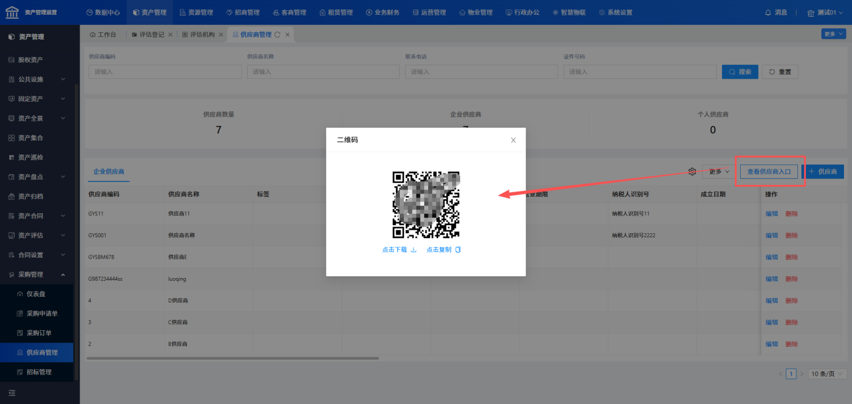Screen dimensions: 852x404
Task: Expand 公共设施 in the sidebar
Action: coord(37,79)
